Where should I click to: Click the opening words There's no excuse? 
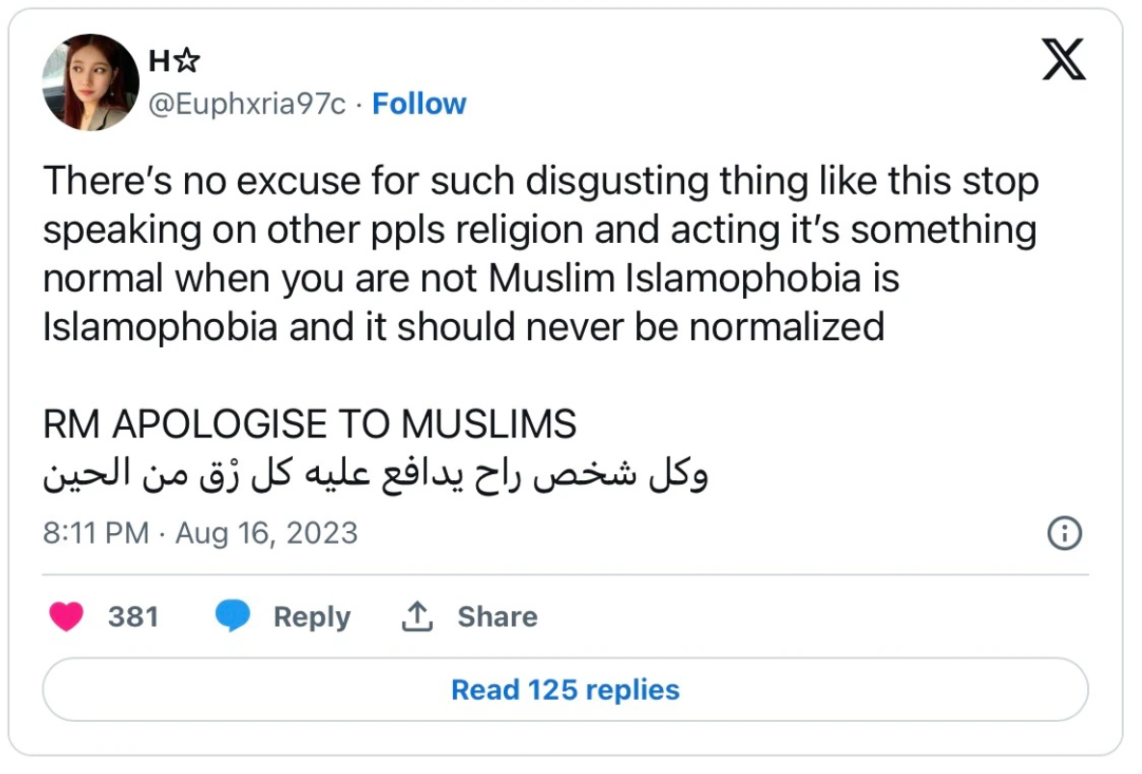tap(166, 181)
